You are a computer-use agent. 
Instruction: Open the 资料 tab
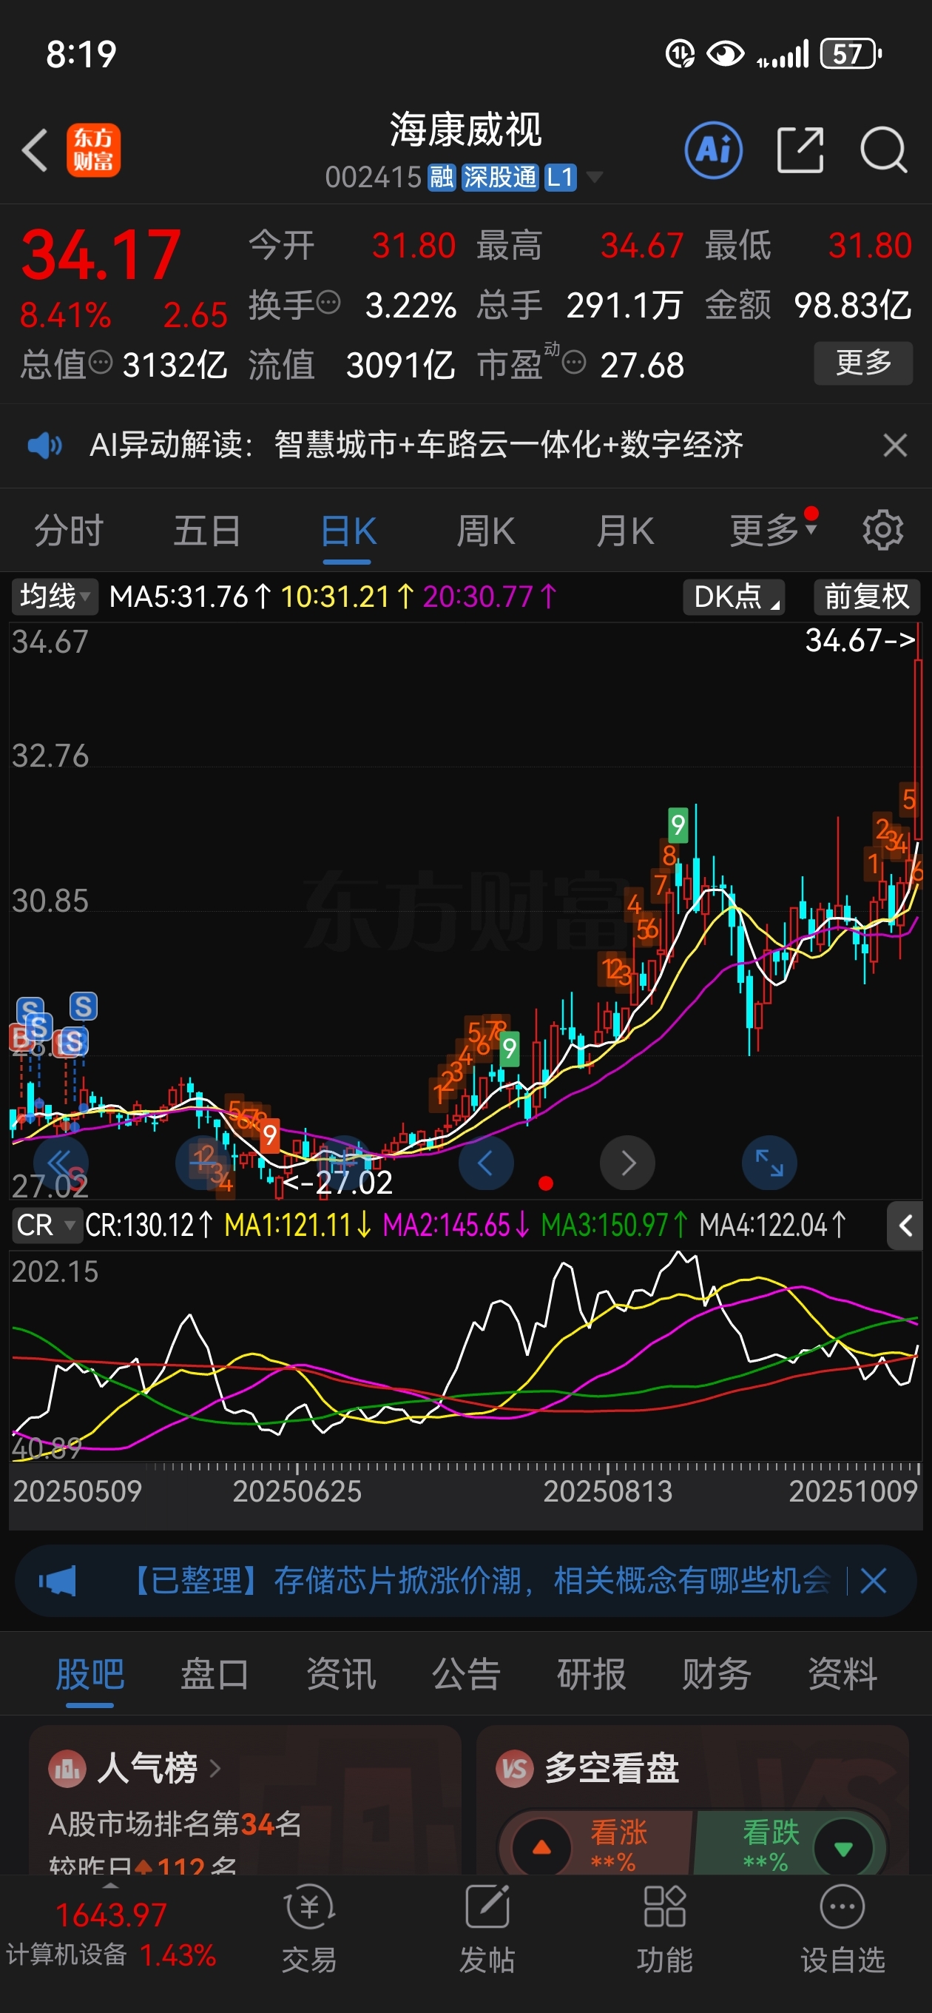pyautogui.click(x=842, y=1675)
